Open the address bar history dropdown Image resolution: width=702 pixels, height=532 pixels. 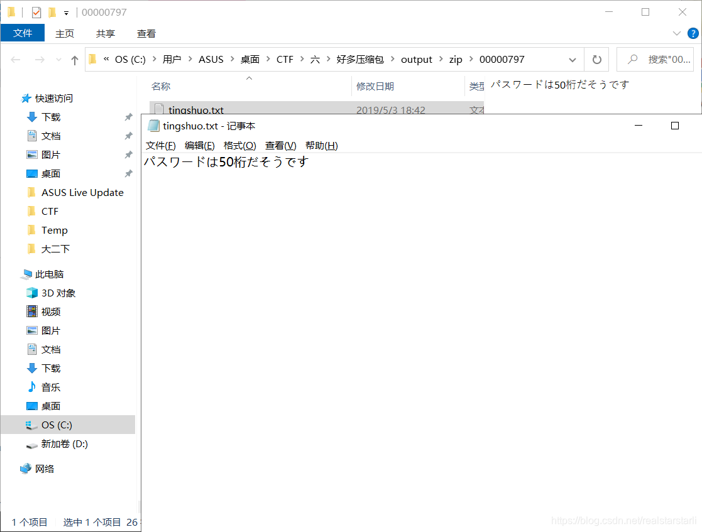(572, 59)
